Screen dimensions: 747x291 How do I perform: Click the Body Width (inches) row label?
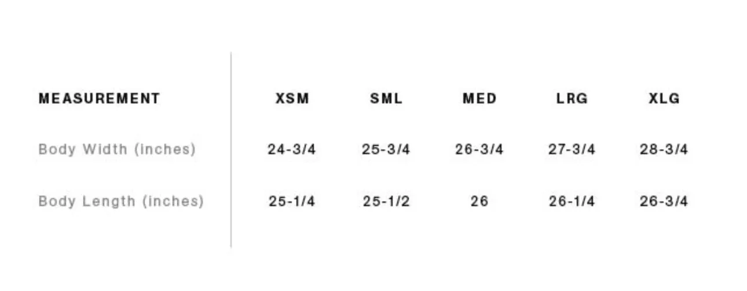pyautogui.click(x=117, y=150)
